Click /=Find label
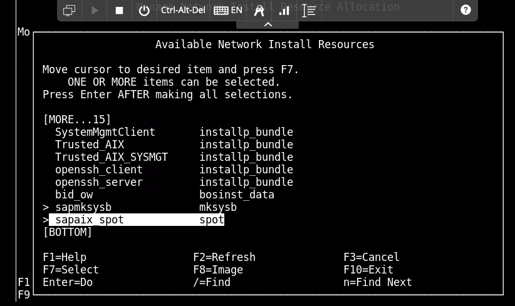515x306 pixels. pyautogui.click(x=212, y=282)
